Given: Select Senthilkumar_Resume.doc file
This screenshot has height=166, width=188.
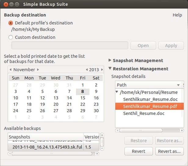Looking at the screenshot, I should click(150, 99).
